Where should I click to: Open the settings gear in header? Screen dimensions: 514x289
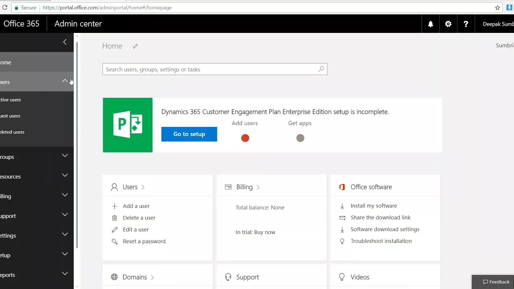448,24
